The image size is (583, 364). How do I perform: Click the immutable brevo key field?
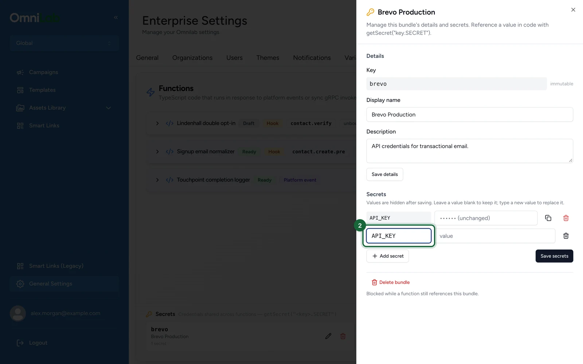click(x=456, y=84)
